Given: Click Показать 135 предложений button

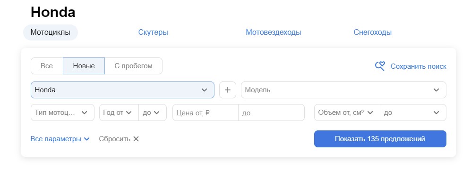Looking at the screenshot, I should click(380, 139).
